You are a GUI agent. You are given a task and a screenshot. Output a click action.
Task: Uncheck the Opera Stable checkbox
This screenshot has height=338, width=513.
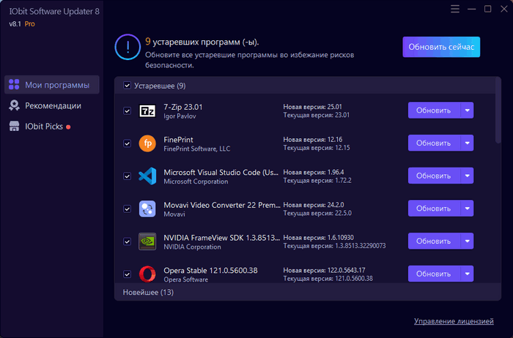(x=127, y=274)
